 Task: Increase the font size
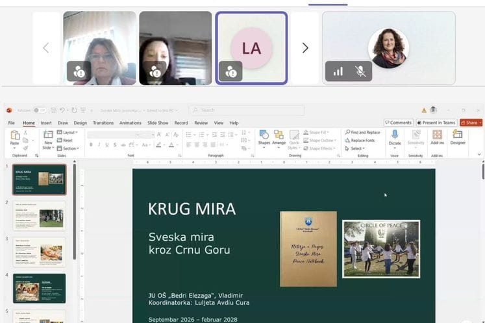159,134
